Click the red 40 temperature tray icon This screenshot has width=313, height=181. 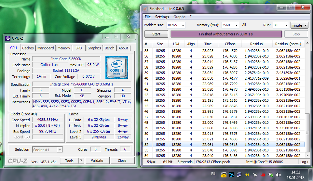point(263,175)
